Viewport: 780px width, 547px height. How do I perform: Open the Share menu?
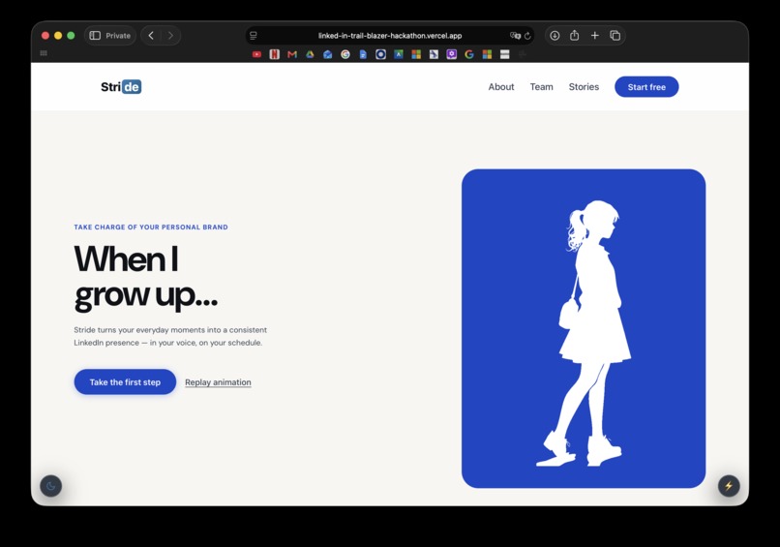pyautogui.click(x=575, y=36)
